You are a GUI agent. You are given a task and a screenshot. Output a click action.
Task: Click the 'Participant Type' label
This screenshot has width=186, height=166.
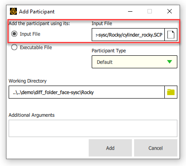tap(109, 51)
